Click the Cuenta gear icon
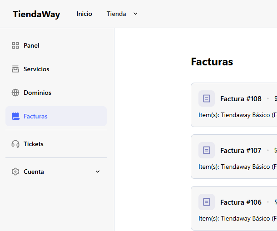Viewport: 277px width, 231px height. [x=15, y=172]
